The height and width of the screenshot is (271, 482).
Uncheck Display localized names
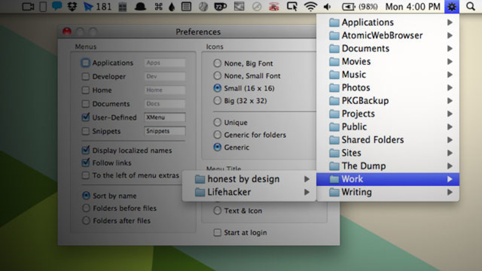(x=85, y=150)
